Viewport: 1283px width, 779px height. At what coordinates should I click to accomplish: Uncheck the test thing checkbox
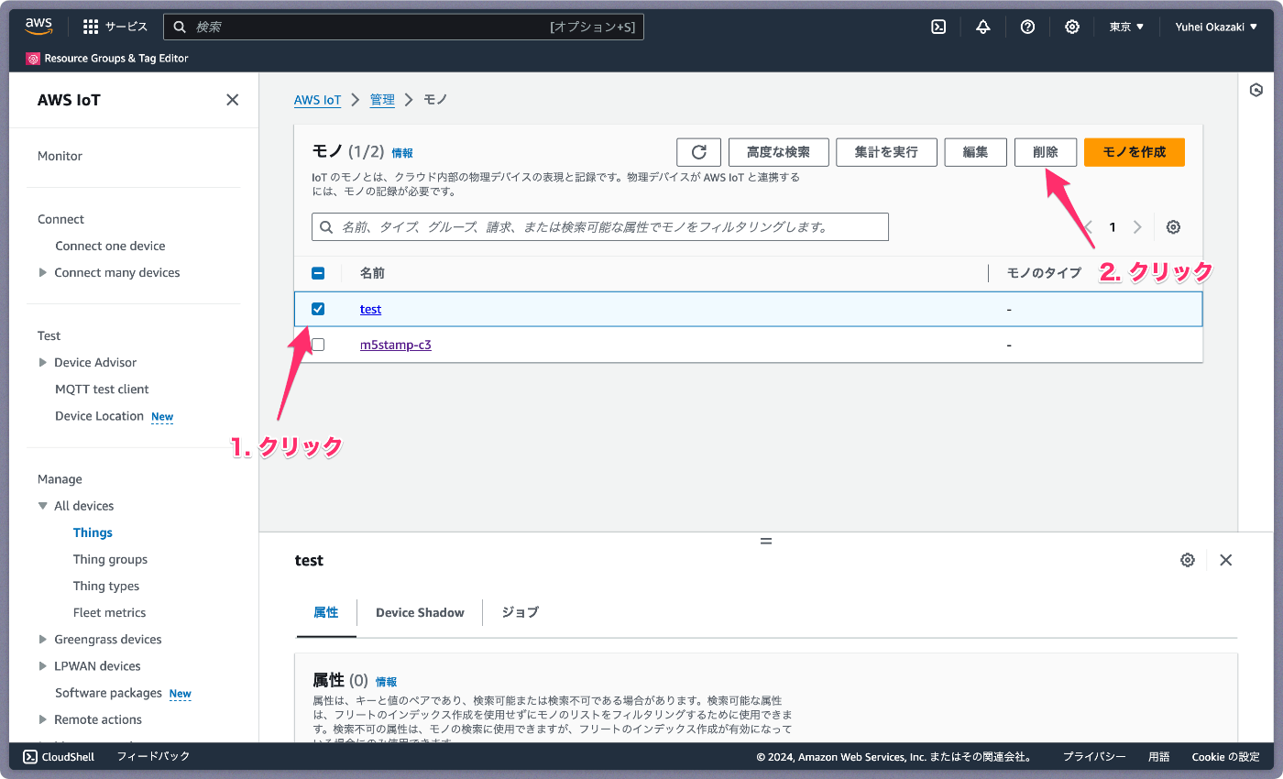(x=318, y=309)
